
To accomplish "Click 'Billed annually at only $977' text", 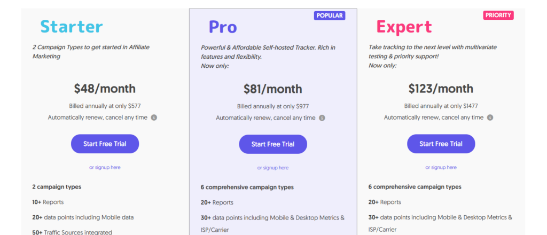I will click(273, 106).
